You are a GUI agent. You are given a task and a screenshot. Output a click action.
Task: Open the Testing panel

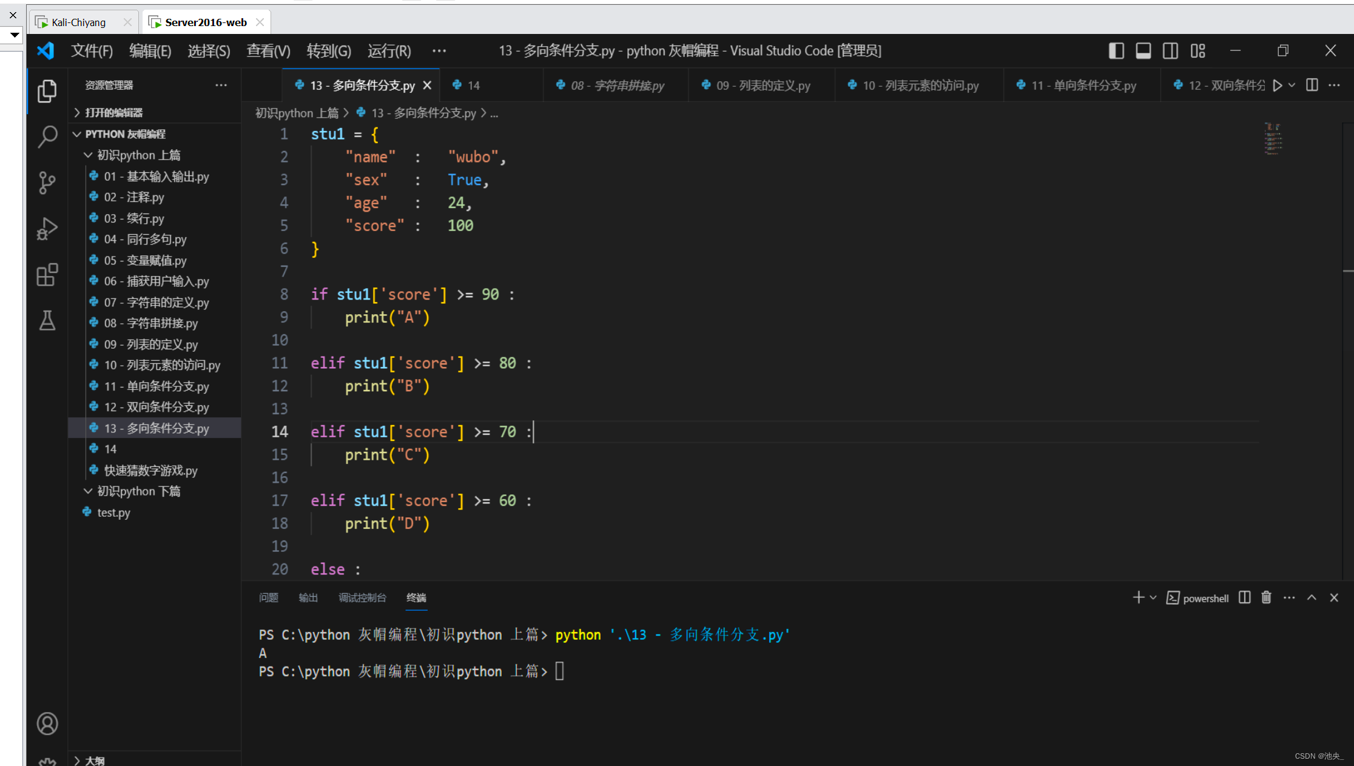(x=47, y=321)
